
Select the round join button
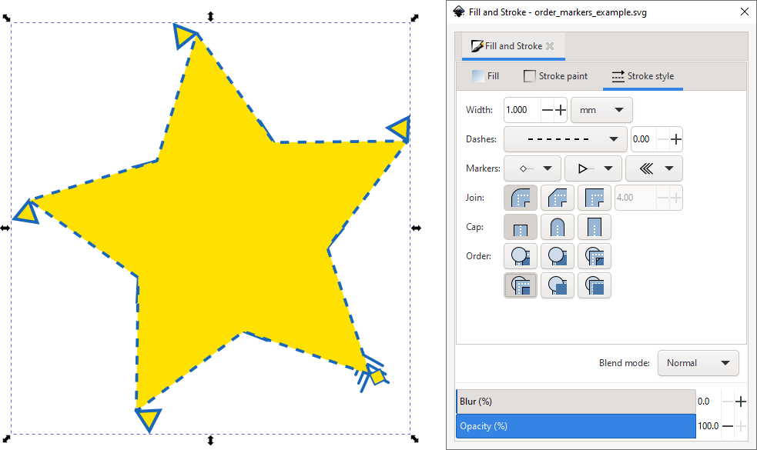pyautogui.click(x=521, y=198)
